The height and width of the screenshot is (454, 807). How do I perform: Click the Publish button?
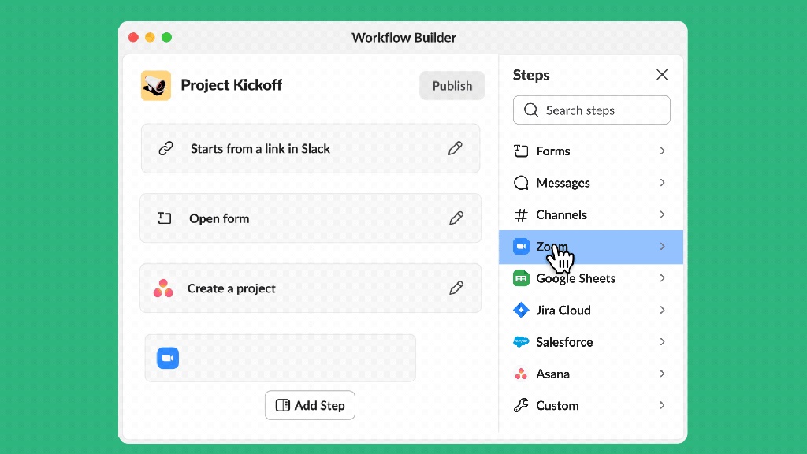click(452, 86)
